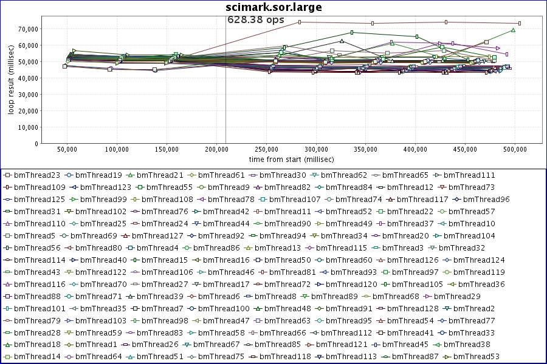Select the bmThread128 legend entry label
Image resolution: width=547 pixels, height=364 pixels.
[x=413, y=309]
